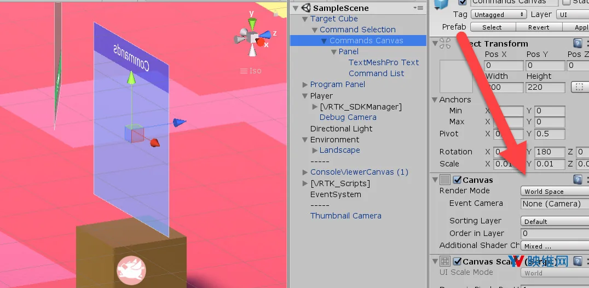
Task: Uncheck the Commands Canvas active checkbox
Action: click(463, 2)
